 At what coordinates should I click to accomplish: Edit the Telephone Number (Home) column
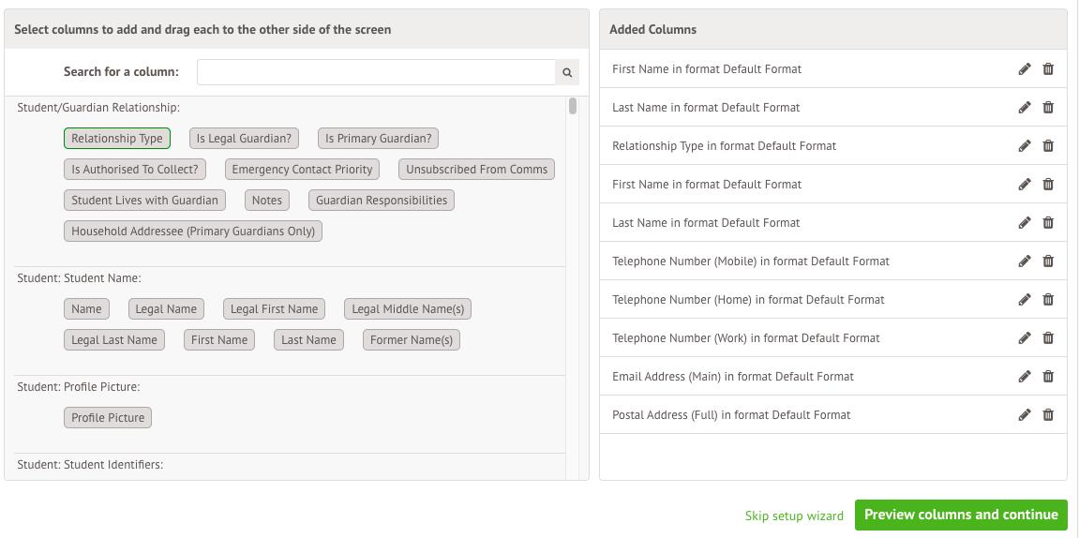point(1025,300)
